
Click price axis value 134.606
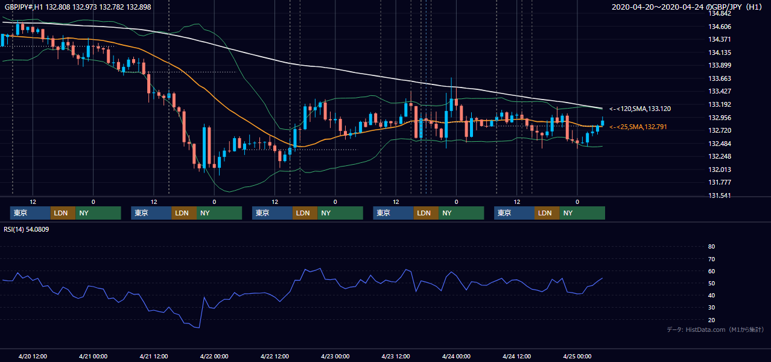(719, 27)
